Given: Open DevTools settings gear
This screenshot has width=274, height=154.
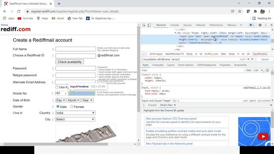Looking at the screenshot, I should [x=260, y=25].
